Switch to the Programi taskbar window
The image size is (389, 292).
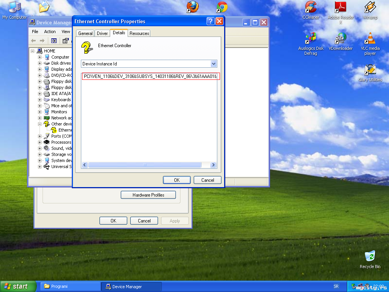(x=70, y=286)
